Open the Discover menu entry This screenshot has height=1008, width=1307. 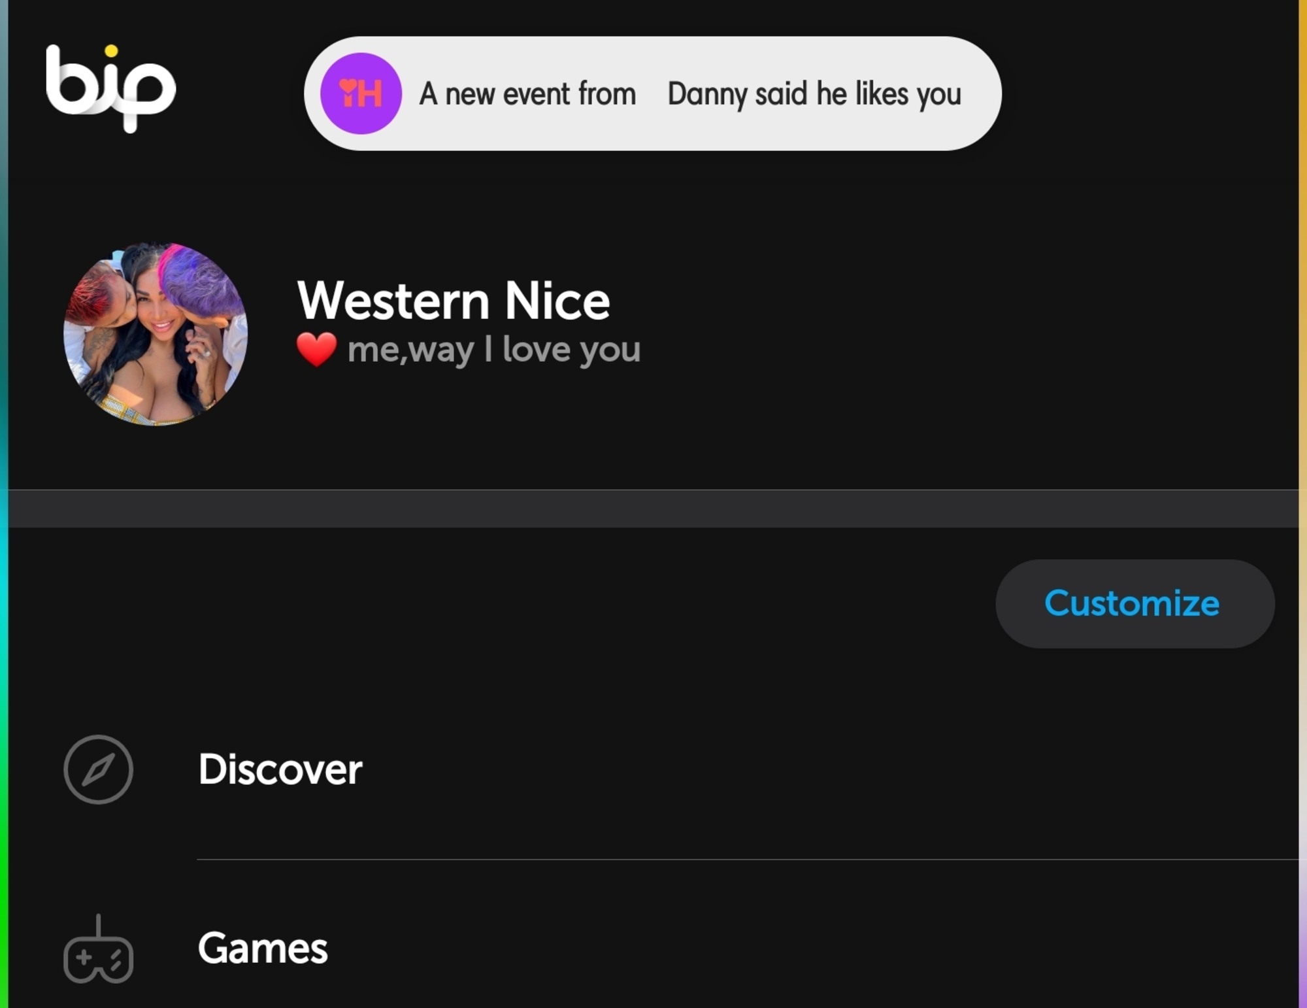653,769
